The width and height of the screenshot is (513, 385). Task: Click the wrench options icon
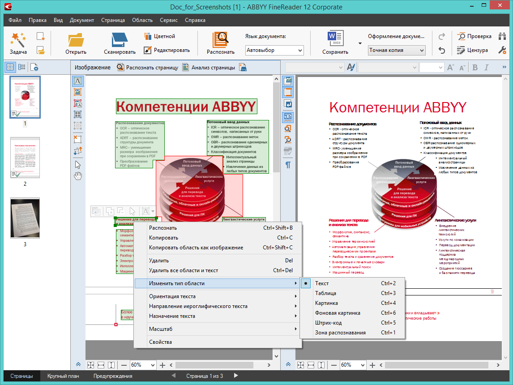[502, 50]
